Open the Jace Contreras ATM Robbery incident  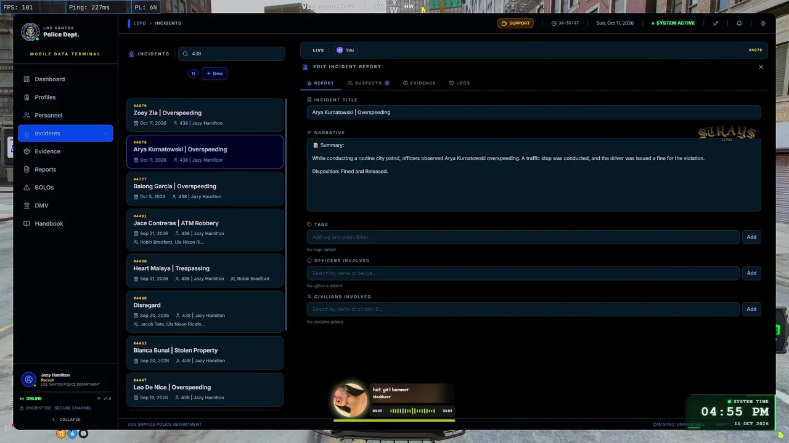[205, 229]
